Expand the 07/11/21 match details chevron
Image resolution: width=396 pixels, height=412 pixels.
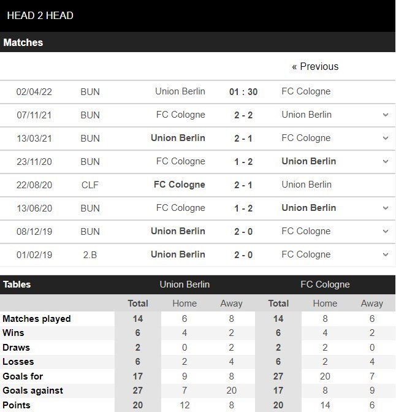point(385,115)
